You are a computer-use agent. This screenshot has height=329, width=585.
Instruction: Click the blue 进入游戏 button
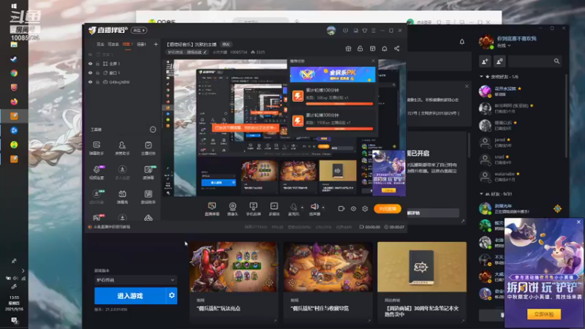pyautogui.click(x=130, y=295)
